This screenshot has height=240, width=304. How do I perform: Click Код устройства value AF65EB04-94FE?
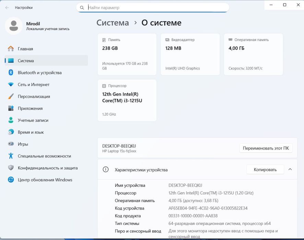[x=208, y=208]
